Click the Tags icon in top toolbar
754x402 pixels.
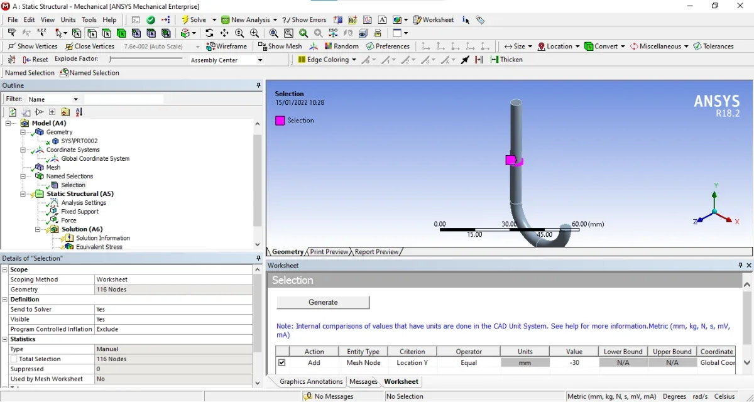point(481,19)
